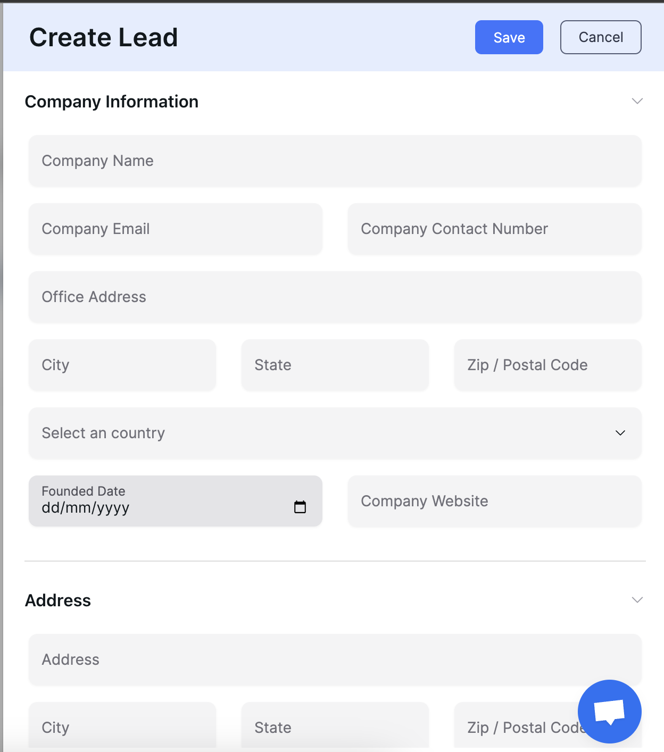664x752 pixels.
Task: Focus the Company Email field
Action: [176, 229]
